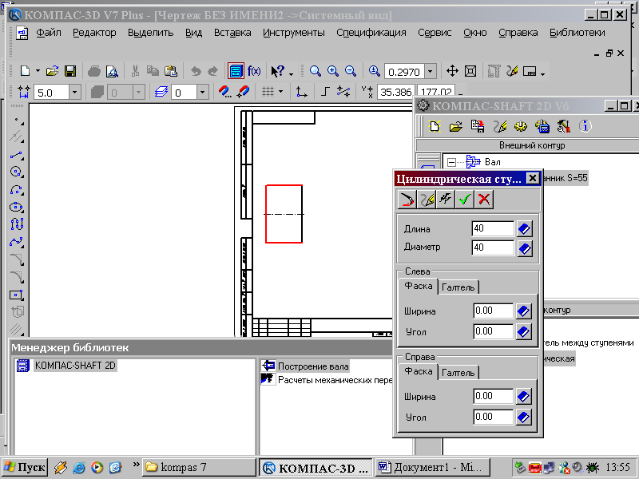Click the info icon in SHAFT toolbar
The width and height of the screenshot is (639, 479).
click(x=585, y=126)
